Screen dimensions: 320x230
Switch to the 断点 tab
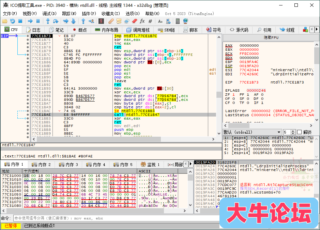coord(80,30)
